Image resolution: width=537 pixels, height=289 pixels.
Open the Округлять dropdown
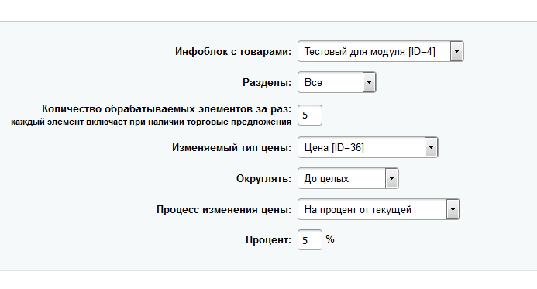point(348,178)
